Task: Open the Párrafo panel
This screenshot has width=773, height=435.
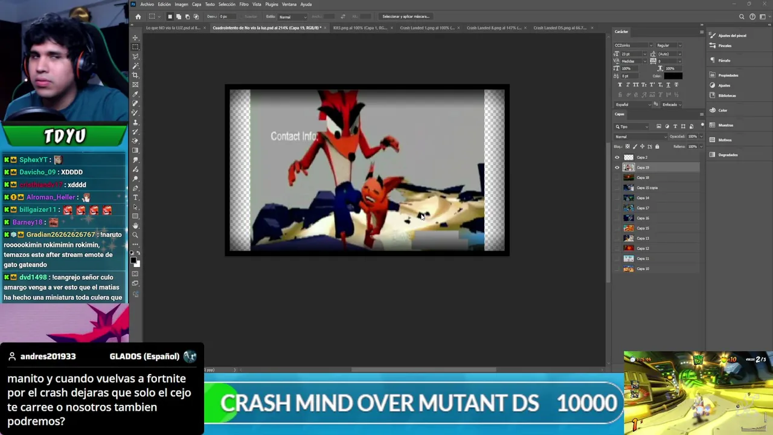Action: [720, 60]
